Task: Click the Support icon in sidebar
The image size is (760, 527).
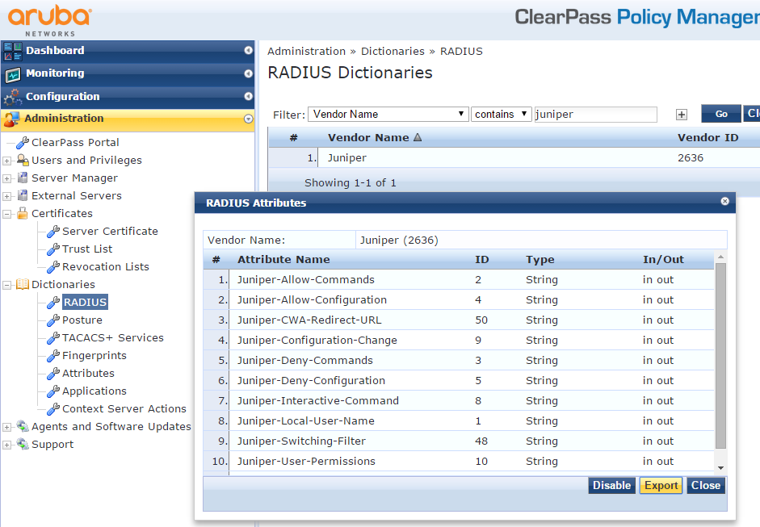Action: coord(23,444)
